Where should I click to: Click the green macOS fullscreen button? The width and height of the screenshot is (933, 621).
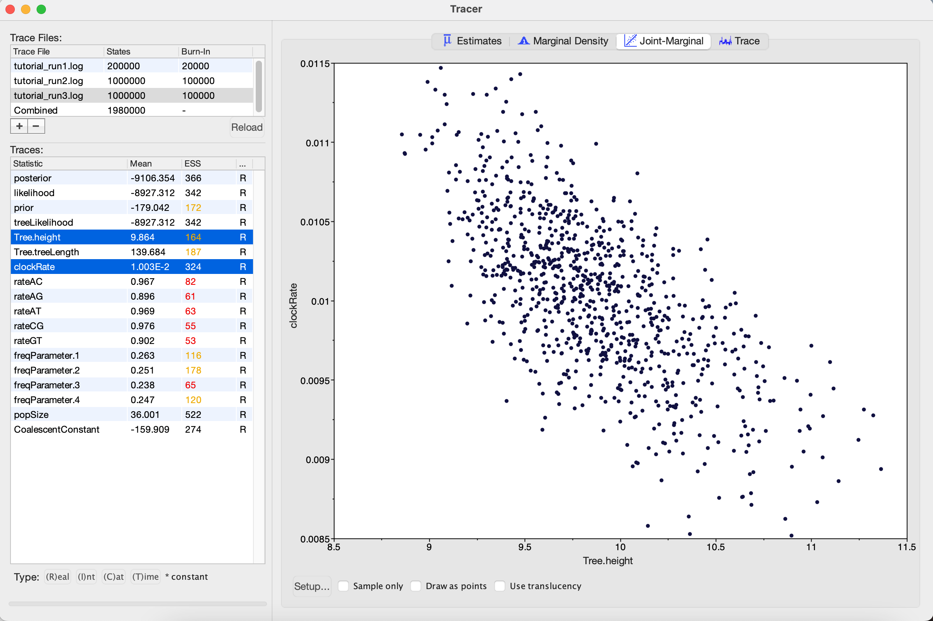tap(41, 9)
